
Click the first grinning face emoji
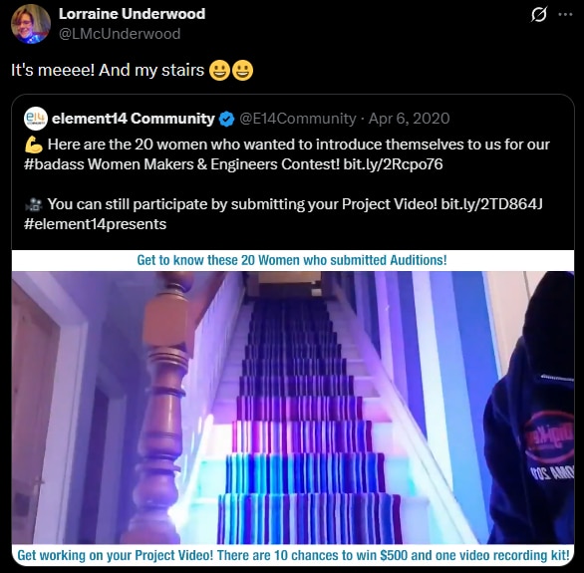[x=219, y=71]
